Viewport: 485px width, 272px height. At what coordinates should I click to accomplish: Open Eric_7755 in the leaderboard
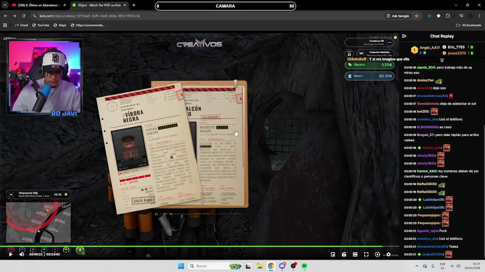pyautogui.click(x=456, y=47)
